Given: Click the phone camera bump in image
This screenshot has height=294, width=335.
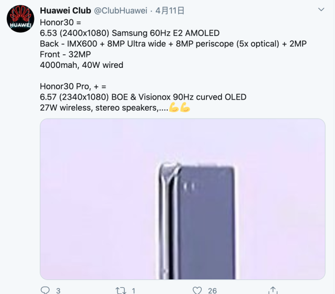Looking at the screenshot, I should pyautogui.click(x=189, y=186).
